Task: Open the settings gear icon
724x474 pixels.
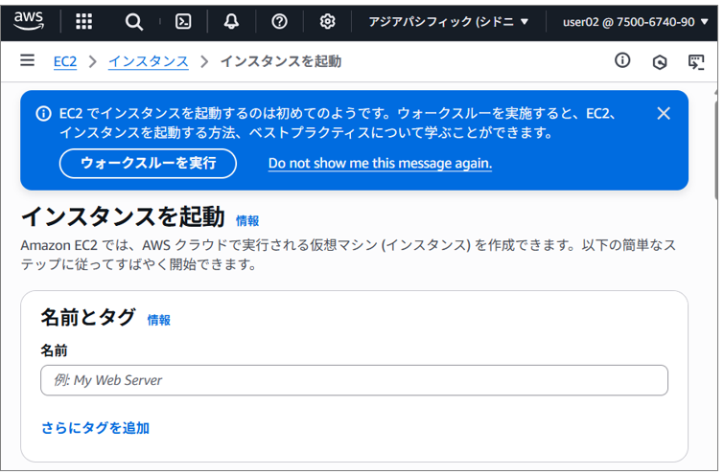Action: point(327,21)
